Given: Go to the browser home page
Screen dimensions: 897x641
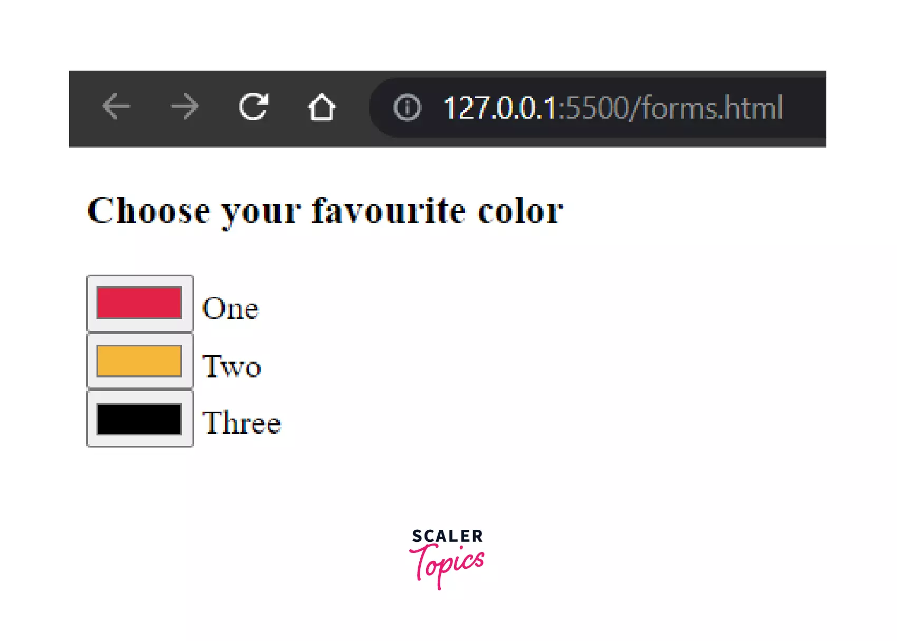Looking at the screenshot, I should pos(322,108).
